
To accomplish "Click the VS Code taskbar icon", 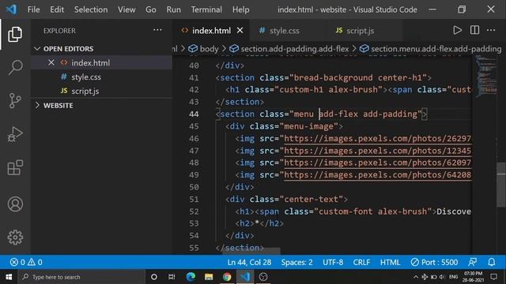I will point(245,277).
